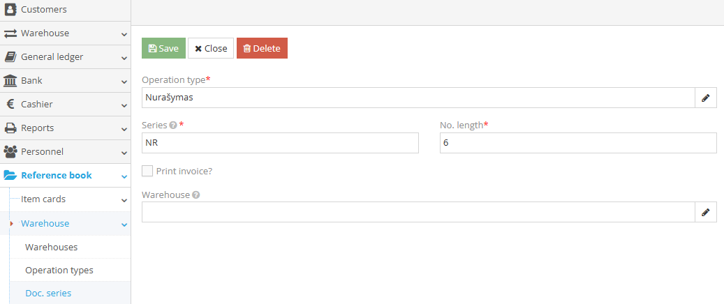Click the Reports printer icon
The width and height of the screenshot is (724, 304).
click(10, 128)
